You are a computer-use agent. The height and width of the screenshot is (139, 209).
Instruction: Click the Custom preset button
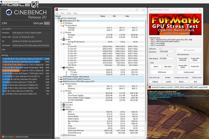(x=189, y=72)
